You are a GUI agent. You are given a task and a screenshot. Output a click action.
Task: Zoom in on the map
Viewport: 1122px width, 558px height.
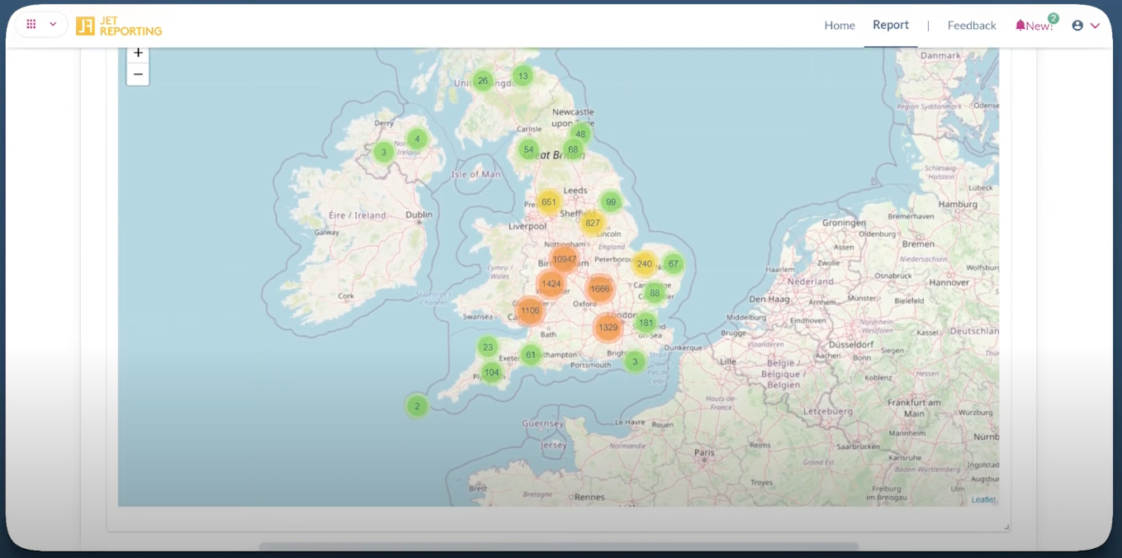(138, 54)
